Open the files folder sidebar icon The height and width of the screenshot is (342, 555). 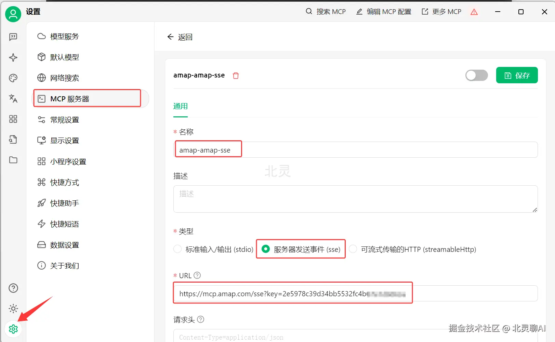pos(13,160)
